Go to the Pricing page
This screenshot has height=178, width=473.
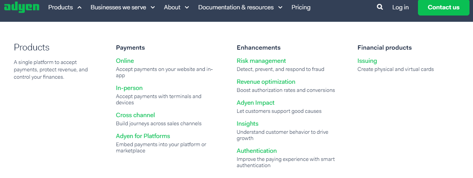point(301,7)
